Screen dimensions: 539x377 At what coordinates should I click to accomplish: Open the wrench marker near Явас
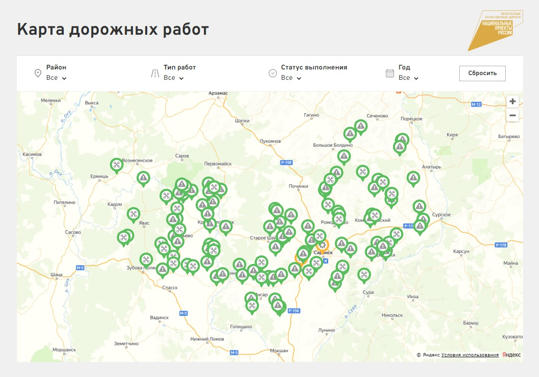134,214
